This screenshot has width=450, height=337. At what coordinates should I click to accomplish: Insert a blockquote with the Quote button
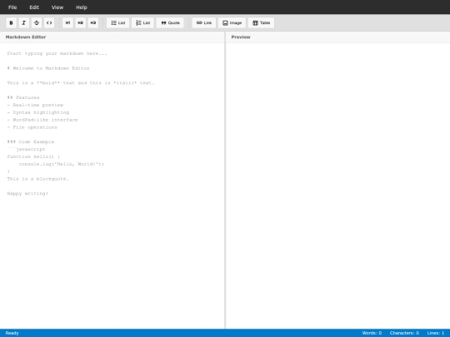(x=170, y=22)
